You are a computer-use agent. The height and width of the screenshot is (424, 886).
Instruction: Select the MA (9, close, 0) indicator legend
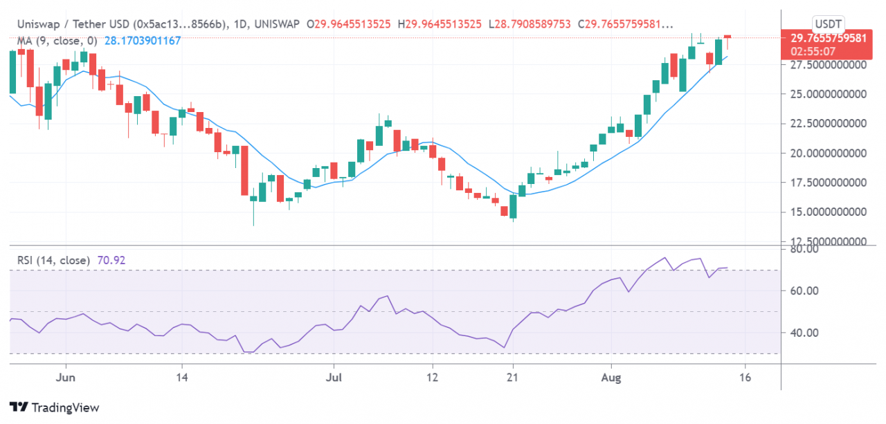[54, 41]
